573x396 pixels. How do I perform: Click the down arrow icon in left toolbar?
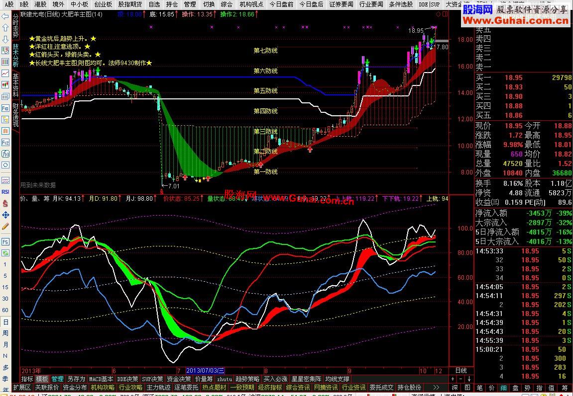(x=5, y=39)
